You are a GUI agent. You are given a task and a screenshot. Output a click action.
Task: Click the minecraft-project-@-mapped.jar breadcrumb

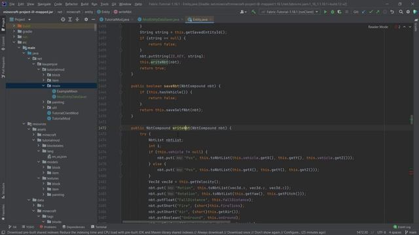coord(28,12)
